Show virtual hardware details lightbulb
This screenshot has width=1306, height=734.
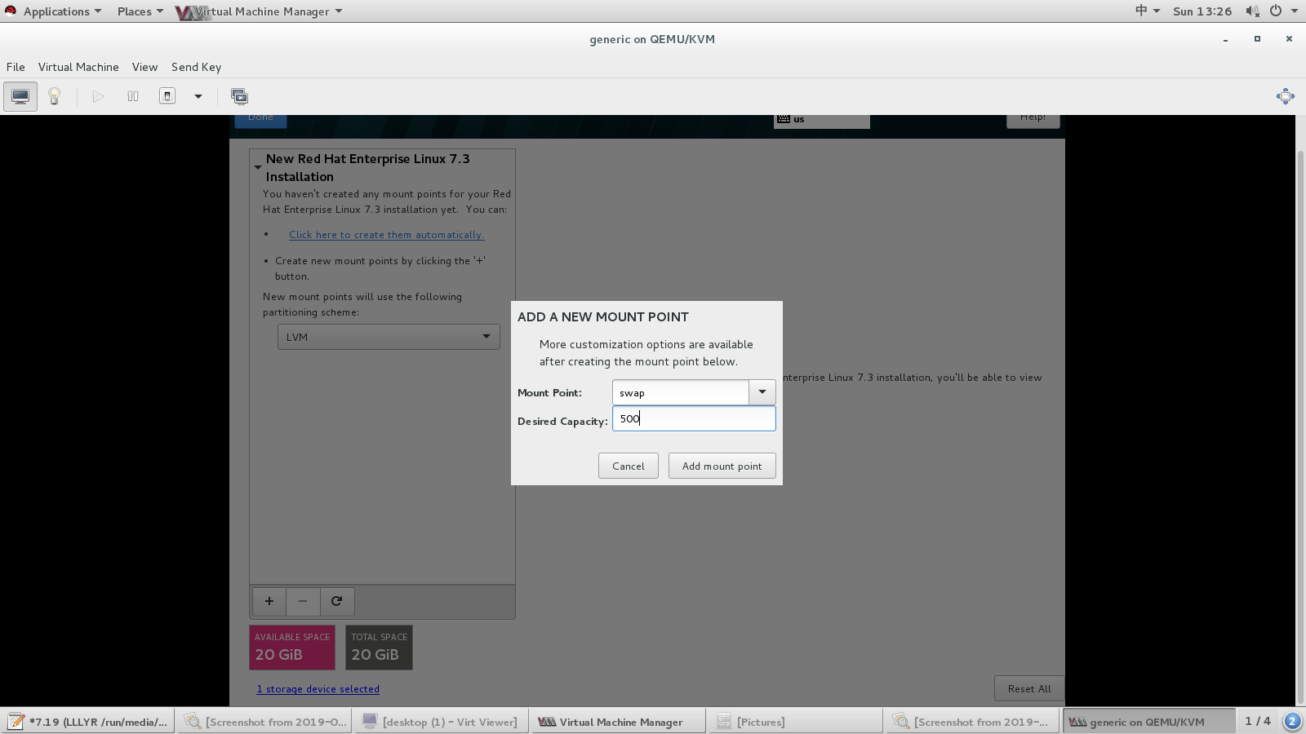(55, 96)
